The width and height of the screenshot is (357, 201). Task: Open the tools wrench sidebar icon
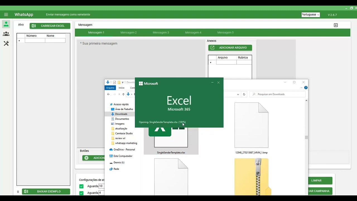pos(6,44)
